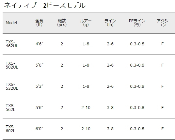
Task: Click the ライン (lb) column header
Action: click(x=110, y=23)
